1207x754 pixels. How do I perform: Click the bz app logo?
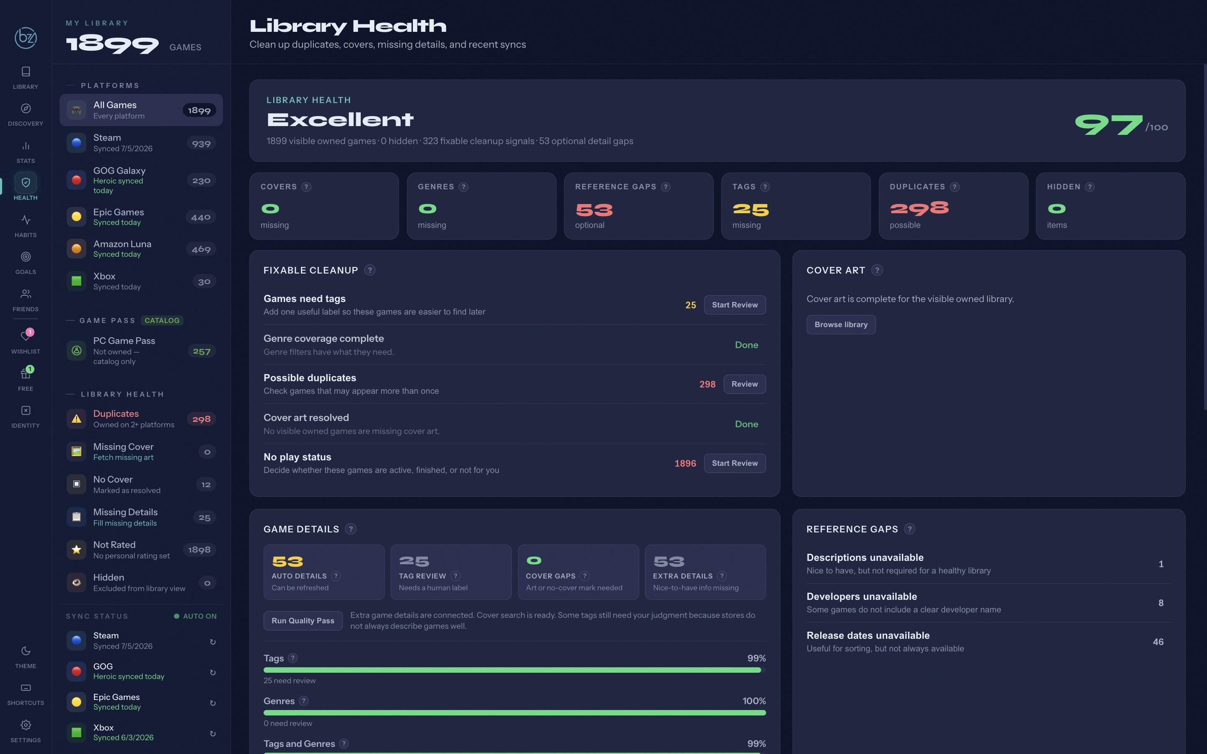26,38
